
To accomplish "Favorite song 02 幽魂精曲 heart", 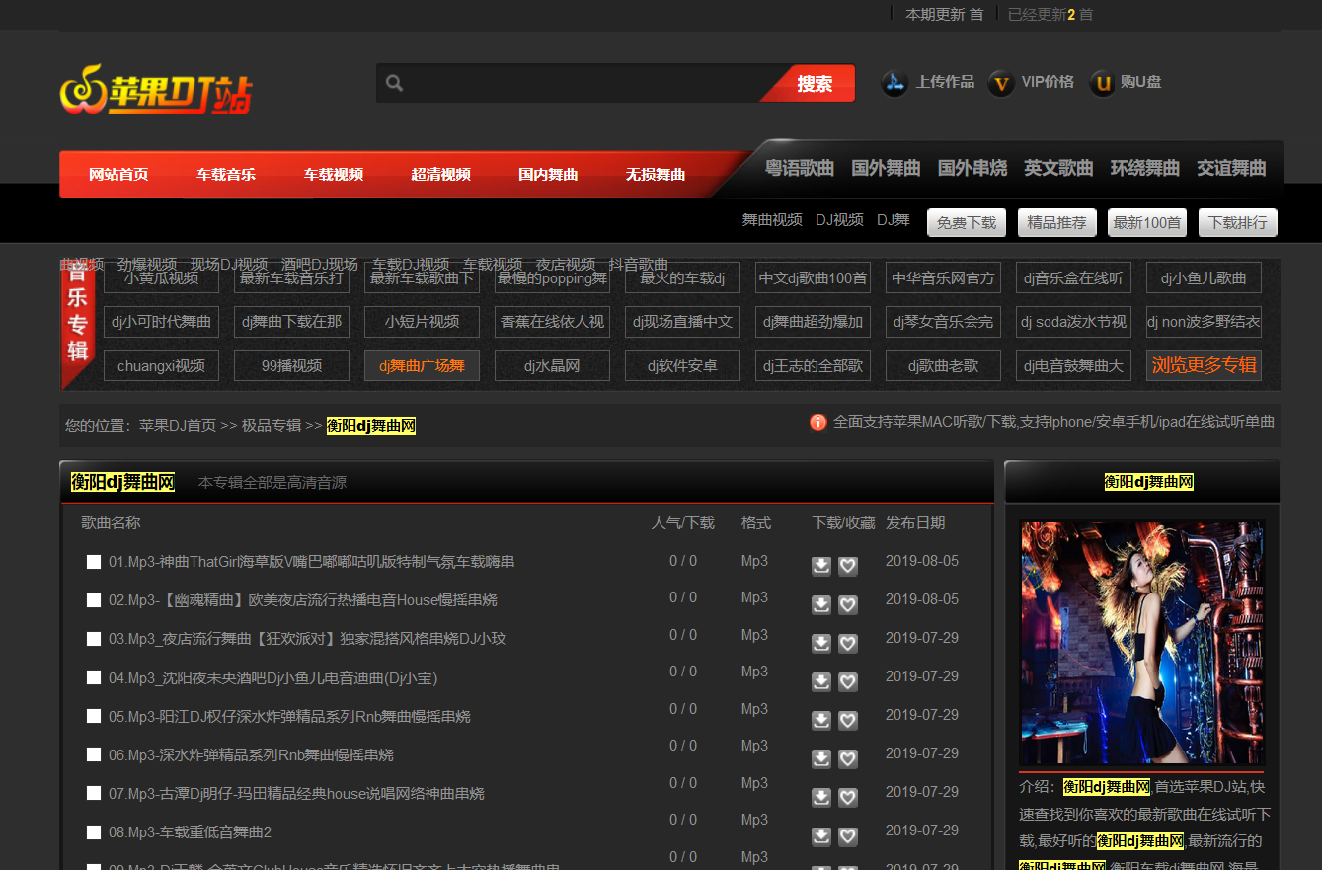I will click(848, 604).
